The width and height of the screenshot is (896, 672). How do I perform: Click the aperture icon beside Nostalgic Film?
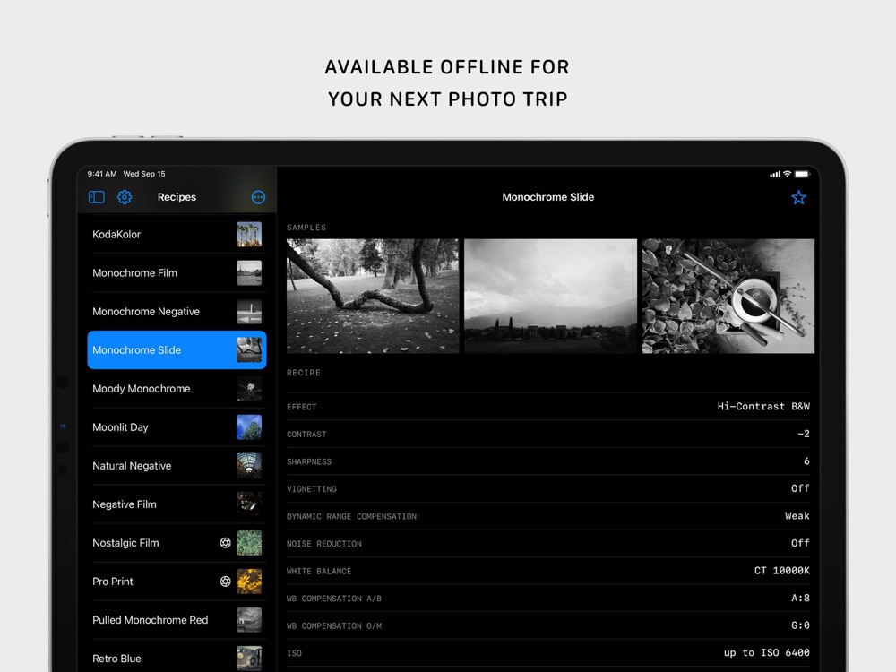[225, 543]
